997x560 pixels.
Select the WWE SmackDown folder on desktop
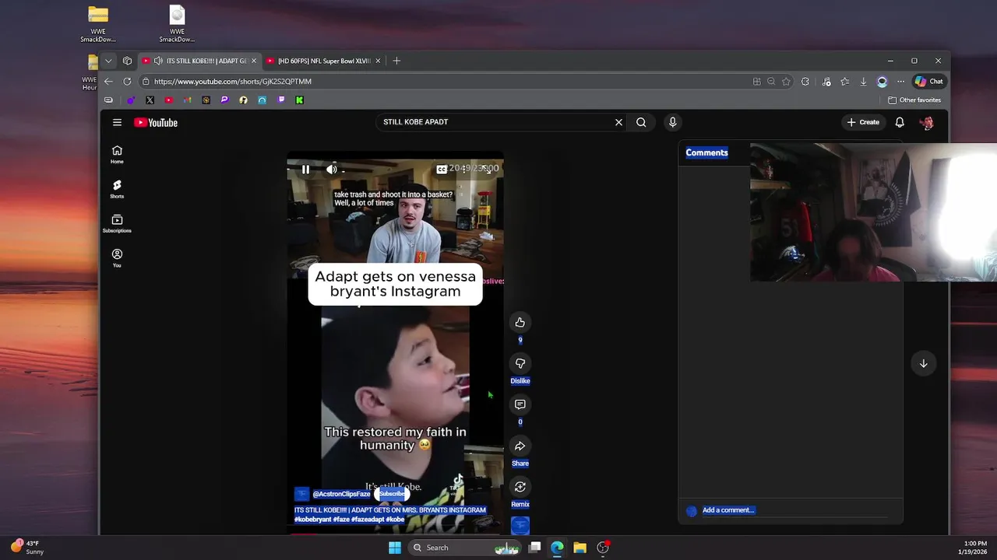98,25
